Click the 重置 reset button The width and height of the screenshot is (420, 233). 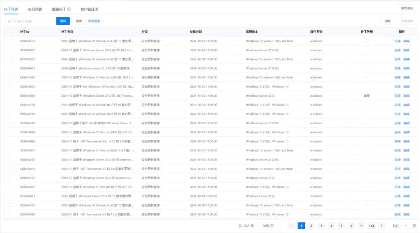coord(79,21)
